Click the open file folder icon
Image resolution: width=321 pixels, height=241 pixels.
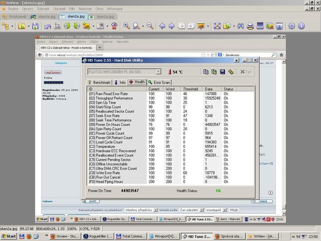22,26
